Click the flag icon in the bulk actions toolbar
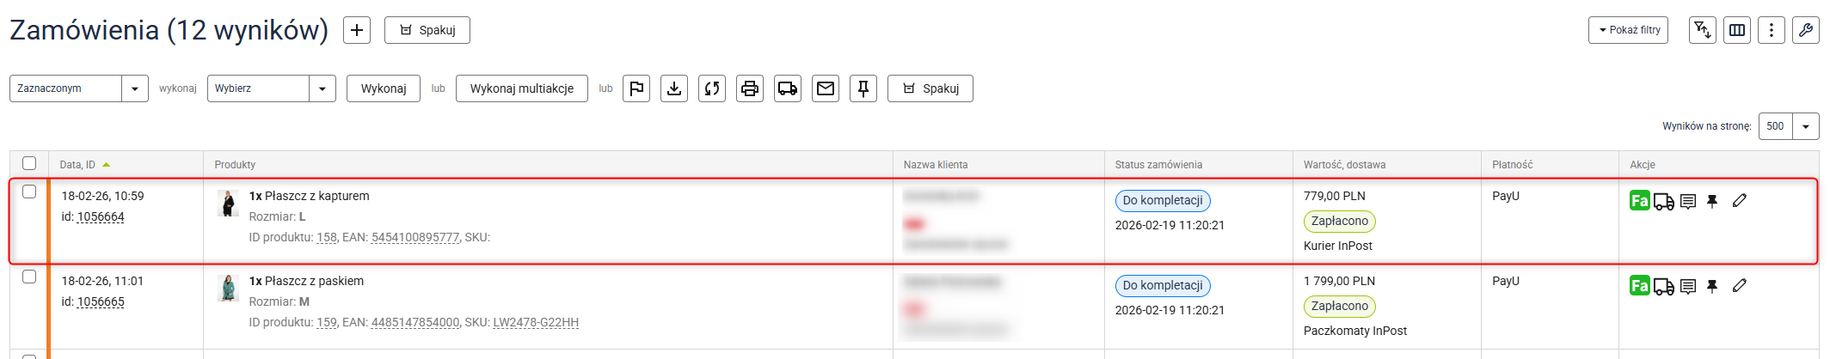Viewport: 1830px width, 359px height. point(636,88)
